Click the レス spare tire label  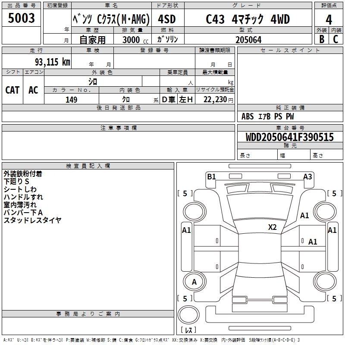pos(188,330)
